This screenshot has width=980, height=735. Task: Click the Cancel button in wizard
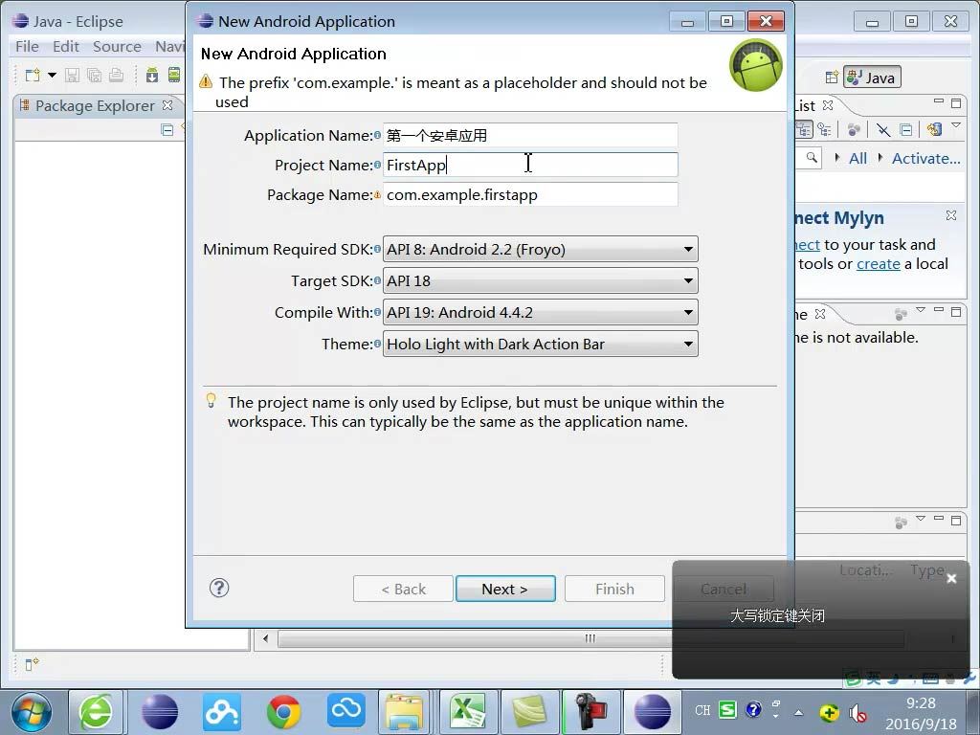[724, 589]
